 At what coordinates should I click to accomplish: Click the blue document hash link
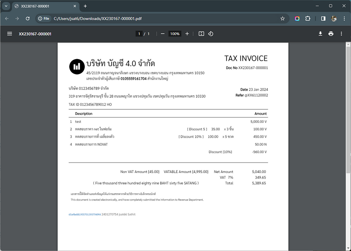85,214
